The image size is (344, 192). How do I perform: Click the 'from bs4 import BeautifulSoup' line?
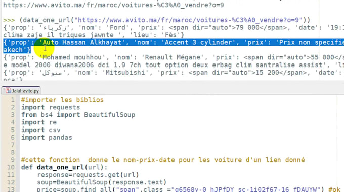click(78, 115)
